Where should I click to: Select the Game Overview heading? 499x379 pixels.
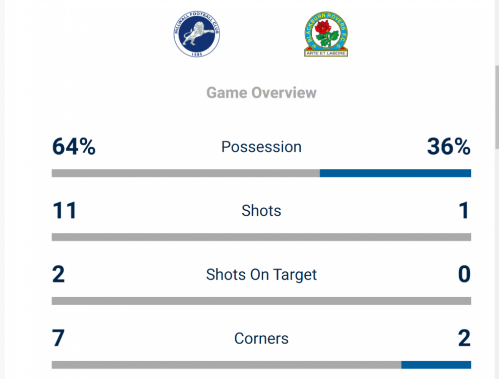click(261, 93)
